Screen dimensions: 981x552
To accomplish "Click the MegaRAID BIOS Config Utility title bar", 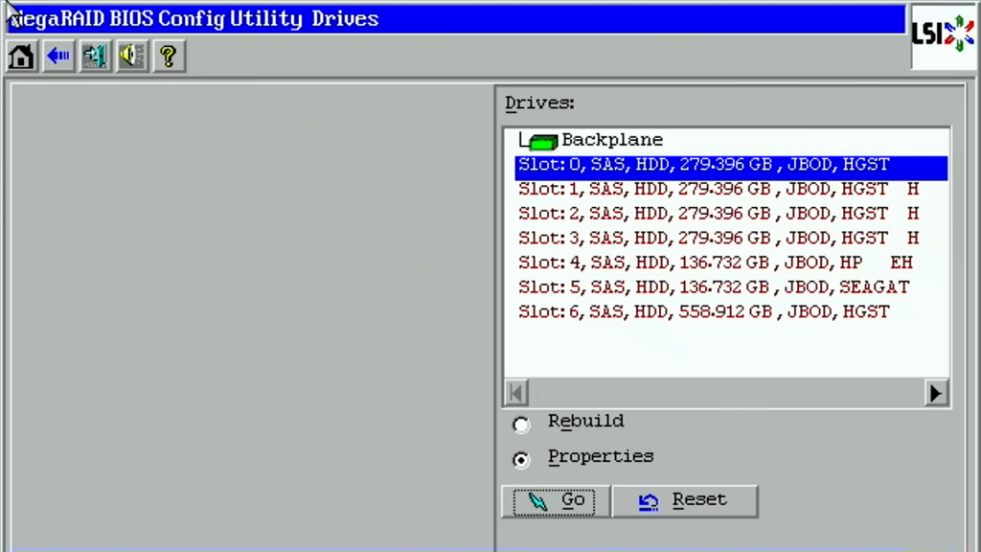I will (455, 19).
